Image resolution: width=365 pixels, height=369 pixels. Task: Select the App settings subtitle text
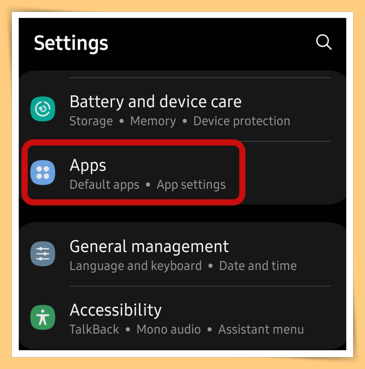[191, 185]
